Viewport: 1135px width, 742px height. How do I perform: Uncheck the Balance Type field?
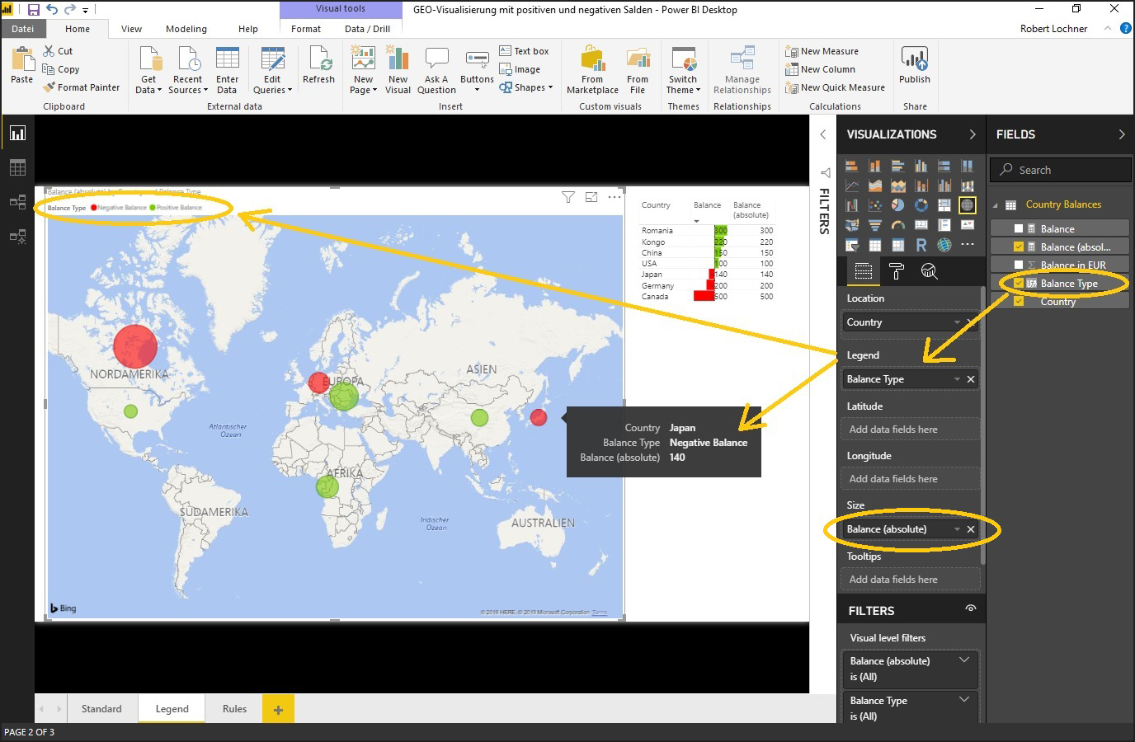click(1019, 284)
